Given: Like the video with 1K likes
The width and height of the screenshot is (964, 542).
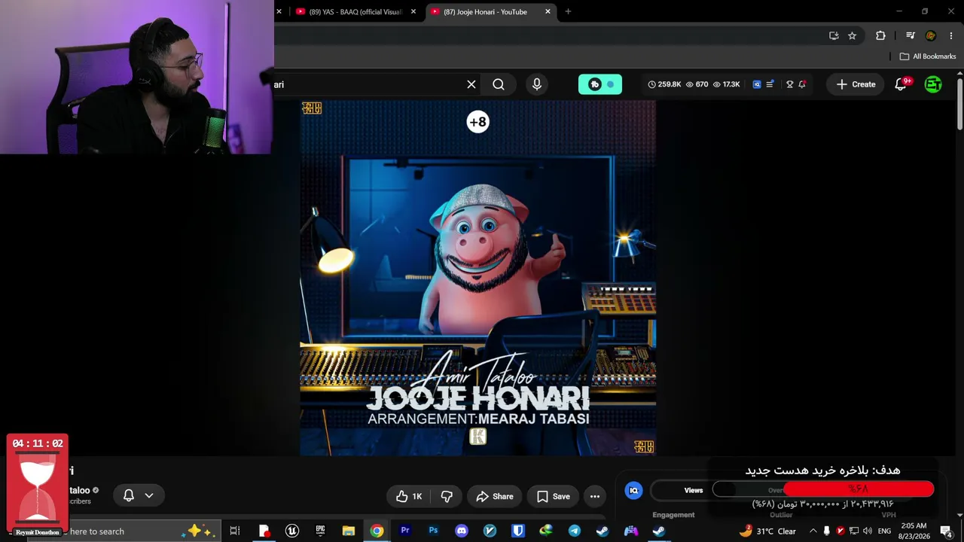Looking at the screenshot, I should coord(408,496).
